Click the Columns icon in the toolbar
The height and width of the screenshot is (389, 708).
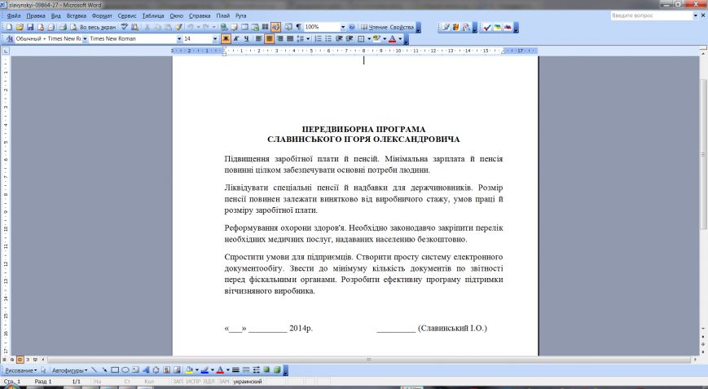265,27
